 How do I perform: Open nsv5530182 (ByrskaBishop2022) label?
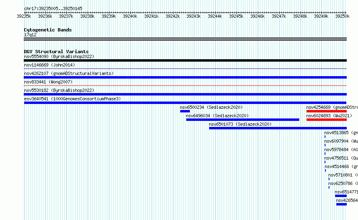click(59, 90)
